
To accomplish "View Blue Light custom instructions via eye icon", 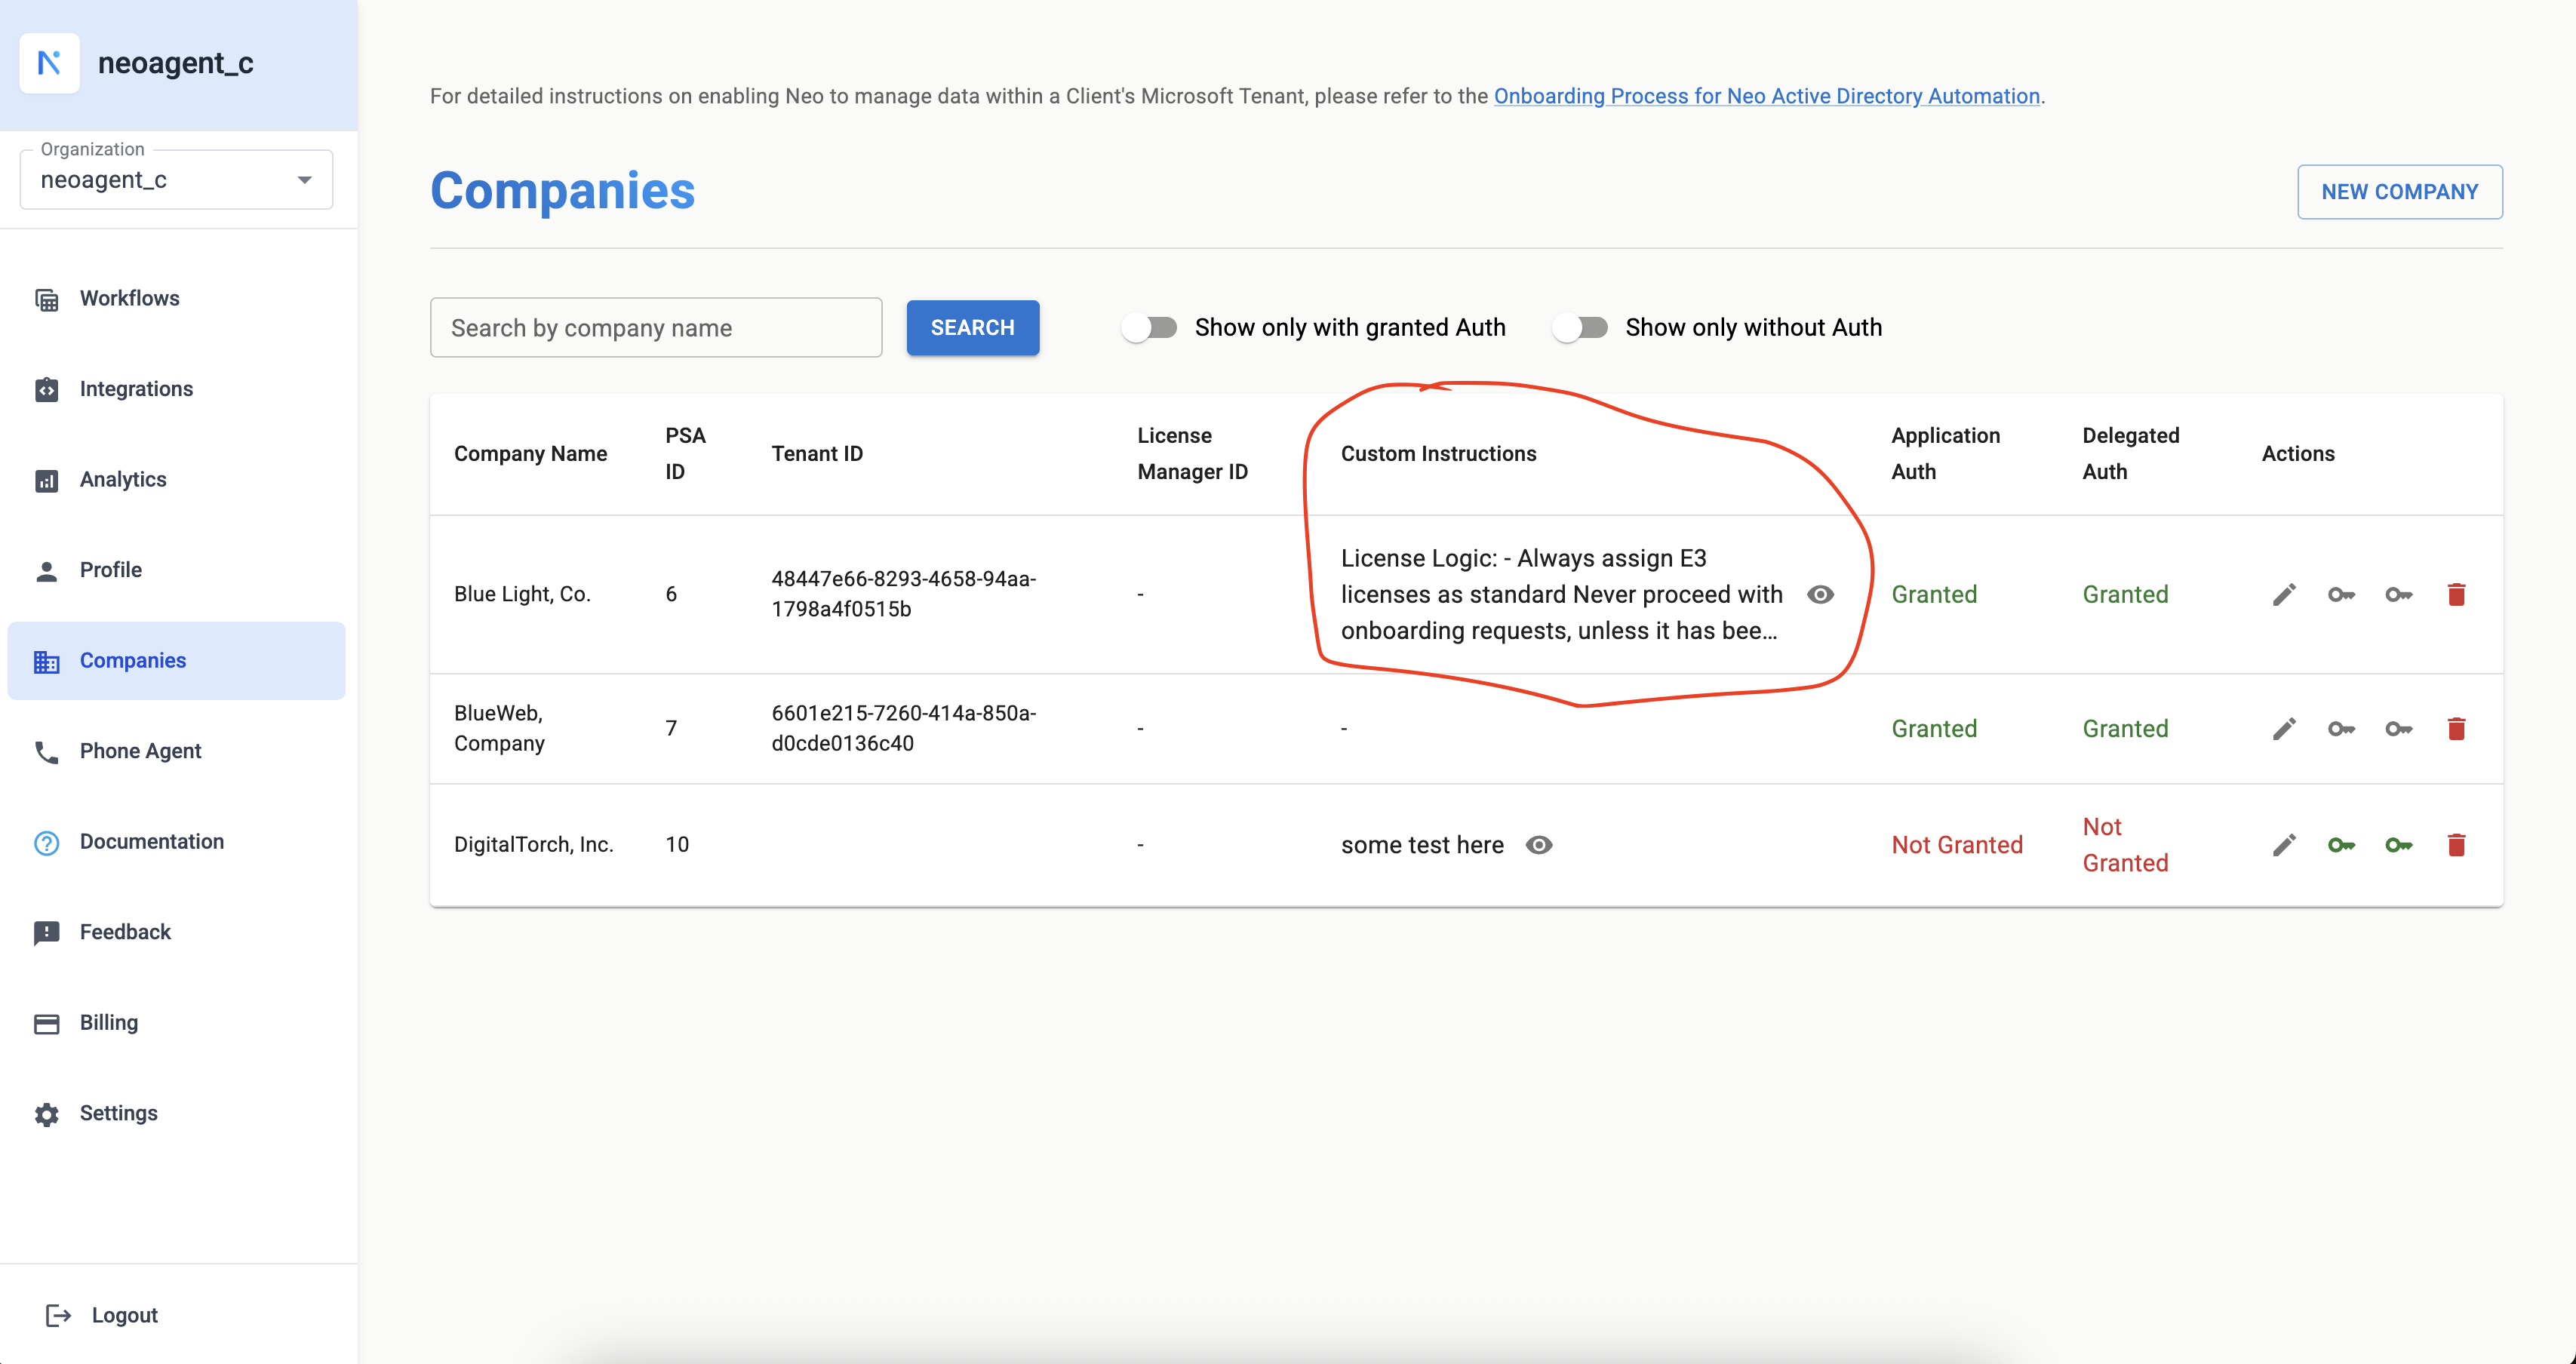I will tap(1820, 595).
